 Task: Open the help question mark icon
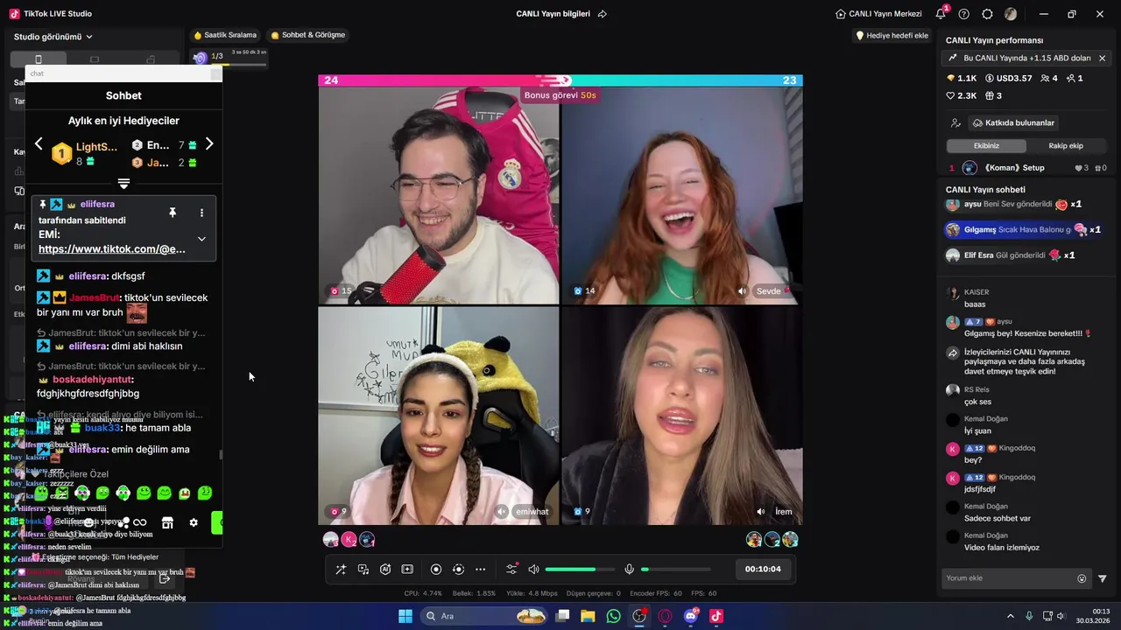pos(964,14)
